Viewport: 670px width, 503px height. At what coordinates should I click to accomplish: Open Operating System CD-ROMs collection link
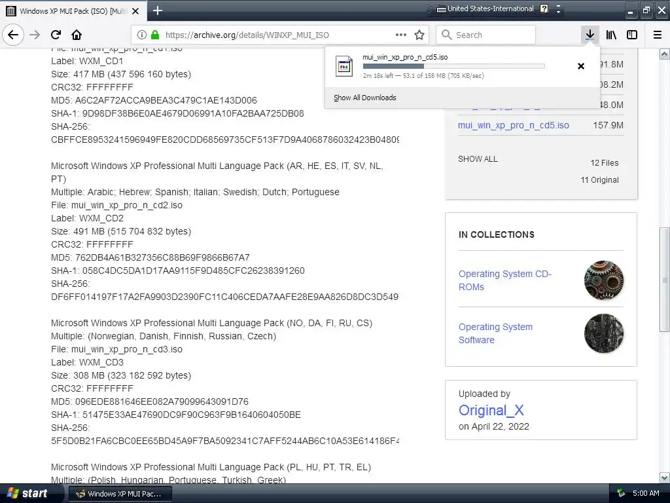[x=505, y=280]
